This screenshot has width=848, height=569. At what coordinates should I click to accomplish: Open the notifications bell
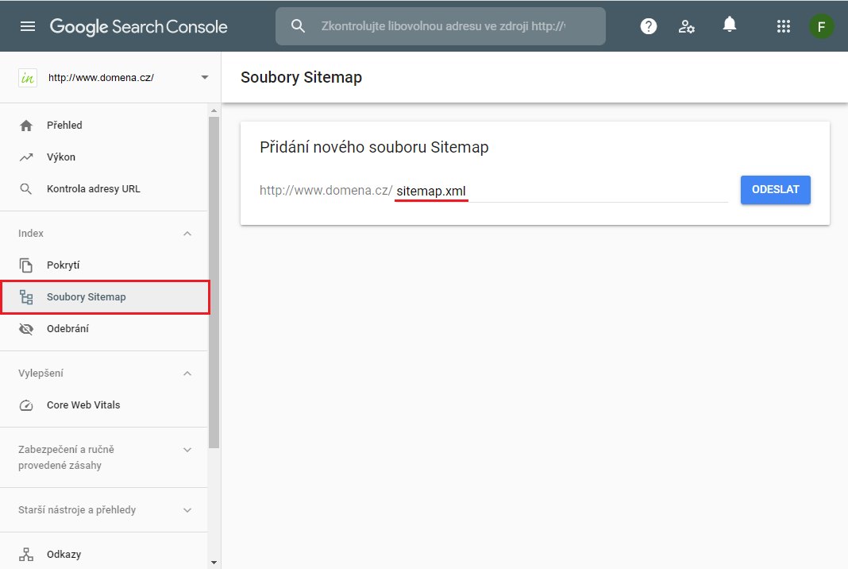click(729, 25)
